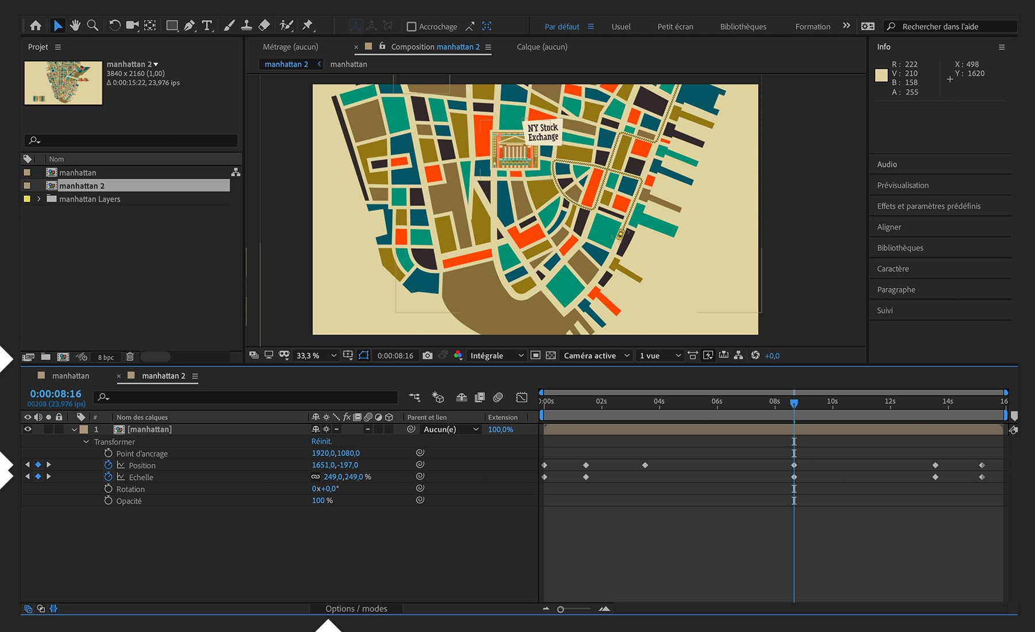Hide the manhattan layer eye icon

tap(28, 429)
